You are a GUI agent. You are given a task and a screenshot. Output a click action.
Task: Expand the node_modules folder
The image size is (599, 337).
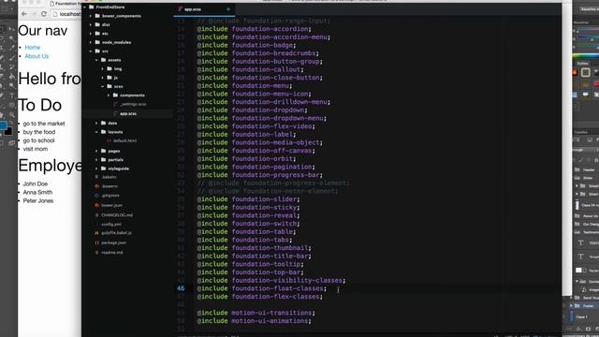(91, 42)
